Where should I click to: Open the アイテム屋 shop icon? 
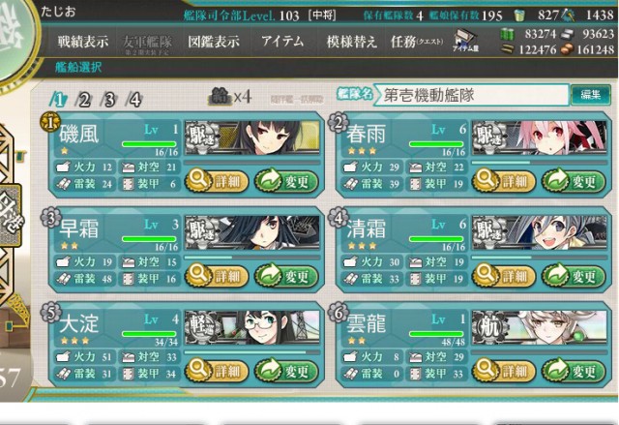coord(466,41)
